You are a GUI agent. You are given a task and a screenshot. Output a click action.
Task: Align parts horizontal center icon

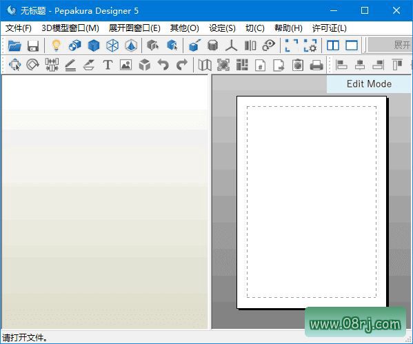pyautogui.click(x=360, y=65)
